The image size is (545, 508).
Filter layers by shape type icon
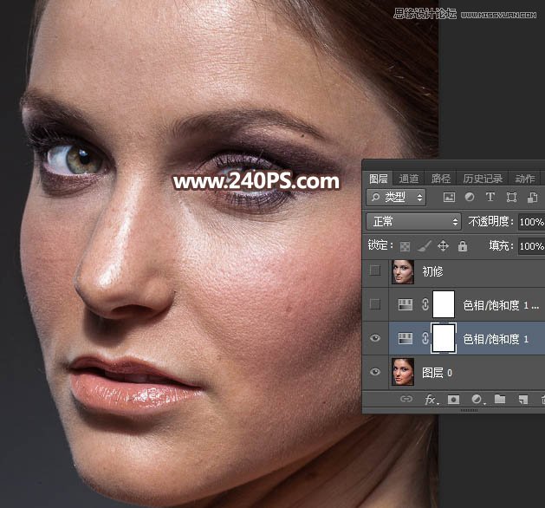coord(511,197)
